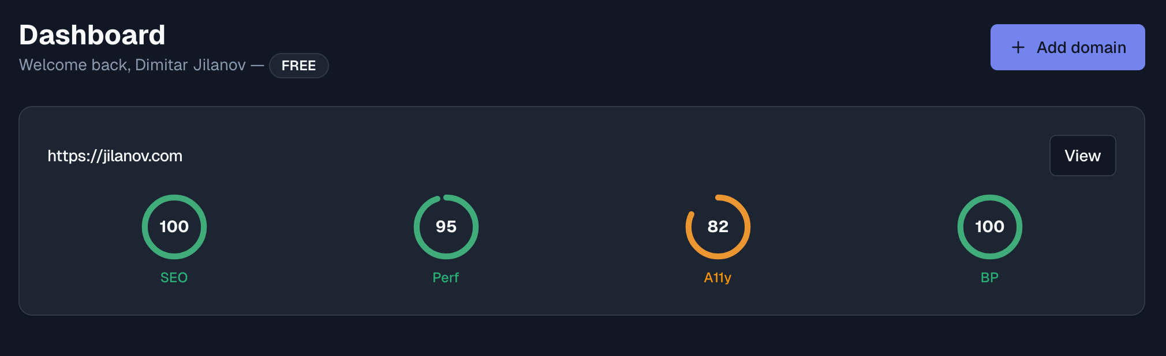The height and width of the screenshot is (356, 1166).
Task: Click the BP label below its score
Action: 989,277
